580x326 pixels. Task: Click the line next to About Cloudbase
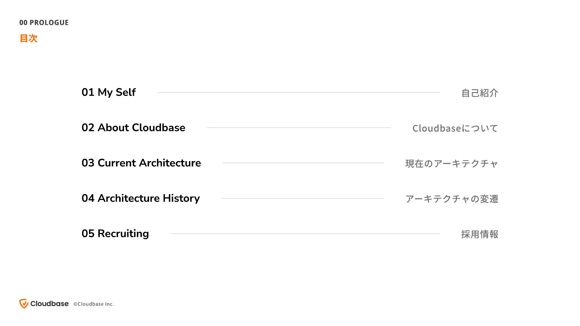[299, 128]
